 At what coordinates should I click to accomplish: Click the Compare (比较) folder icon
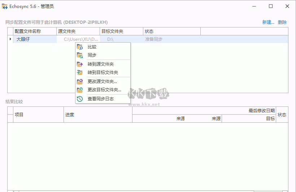click(x=80, y=47)
